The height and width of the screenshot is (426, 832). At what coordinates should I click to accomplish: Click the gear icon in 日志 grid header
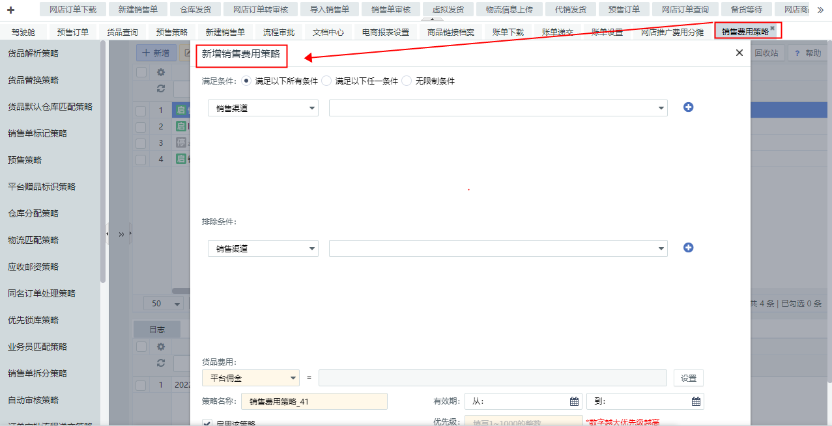(x=161, y=347)
